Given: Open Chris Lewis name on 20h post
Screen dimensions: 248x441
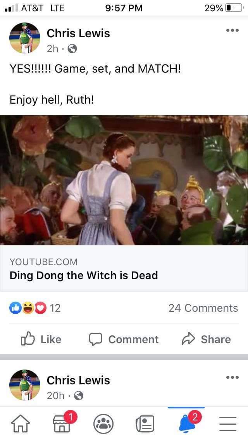Looking at the screenshot, I should tap(78, 380).
